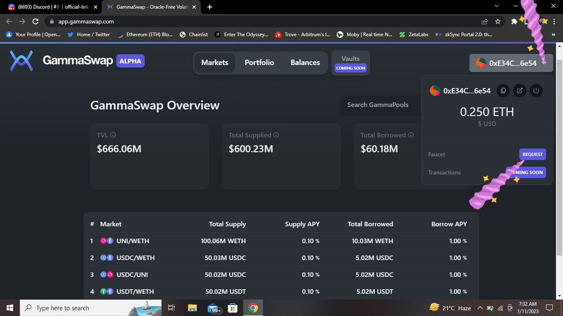The width and height of the screenshot is (563, 316).
Task: Open the Chainlist bookmark
Action: tap(194, 34)
